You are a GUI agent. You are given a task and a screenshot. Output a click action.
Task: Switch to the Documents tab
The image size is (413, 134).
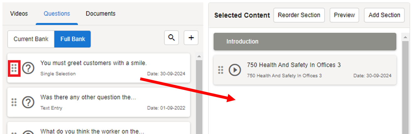101,14
